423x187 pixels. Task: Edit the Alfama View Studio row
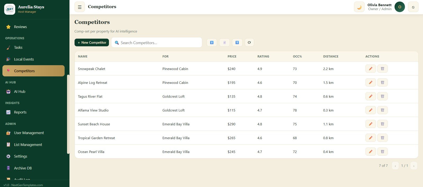(371, 110)
